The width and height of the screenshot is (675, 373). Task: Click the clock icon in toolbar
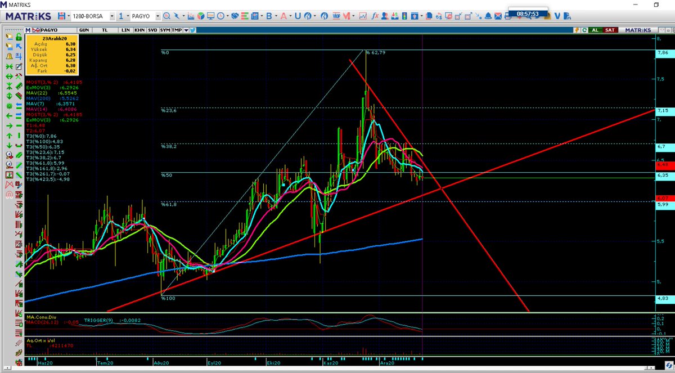coord(220,16)
